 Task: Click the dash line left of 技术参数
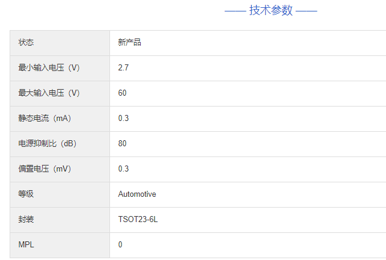coord(235,11)
